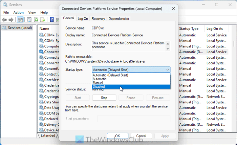The width and height of the screenshot is (237, 145).
Task: Choose Manual startup option
Action: pyautogui.click(x=131, y=83)
